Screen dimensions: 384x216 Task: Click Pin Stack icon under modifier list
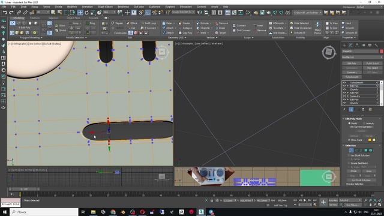(x=344, y=109)
